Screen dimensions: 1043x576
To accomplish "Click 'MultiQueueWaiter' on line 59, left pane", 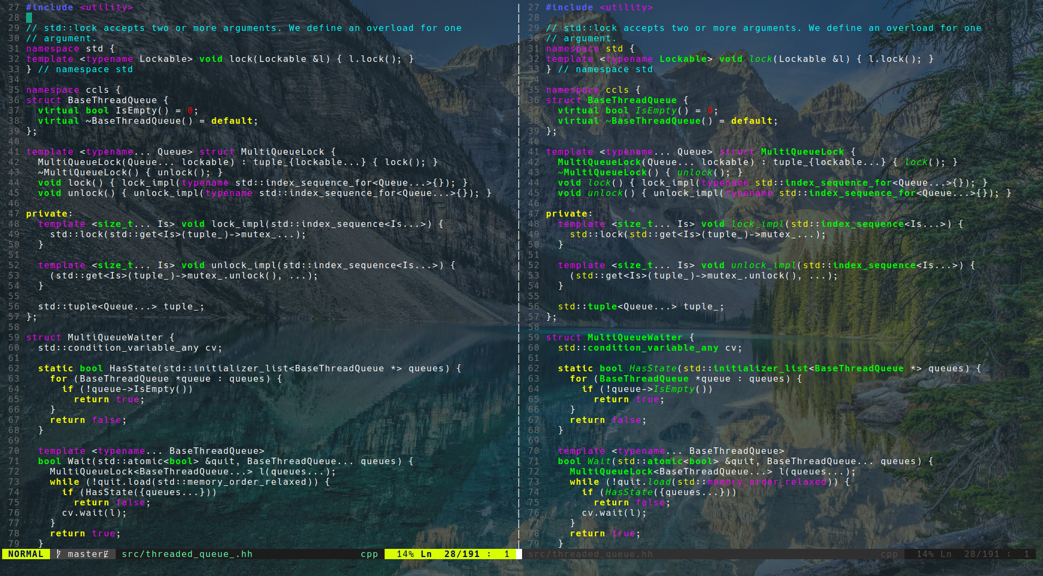I will click(x=115, y=337).
